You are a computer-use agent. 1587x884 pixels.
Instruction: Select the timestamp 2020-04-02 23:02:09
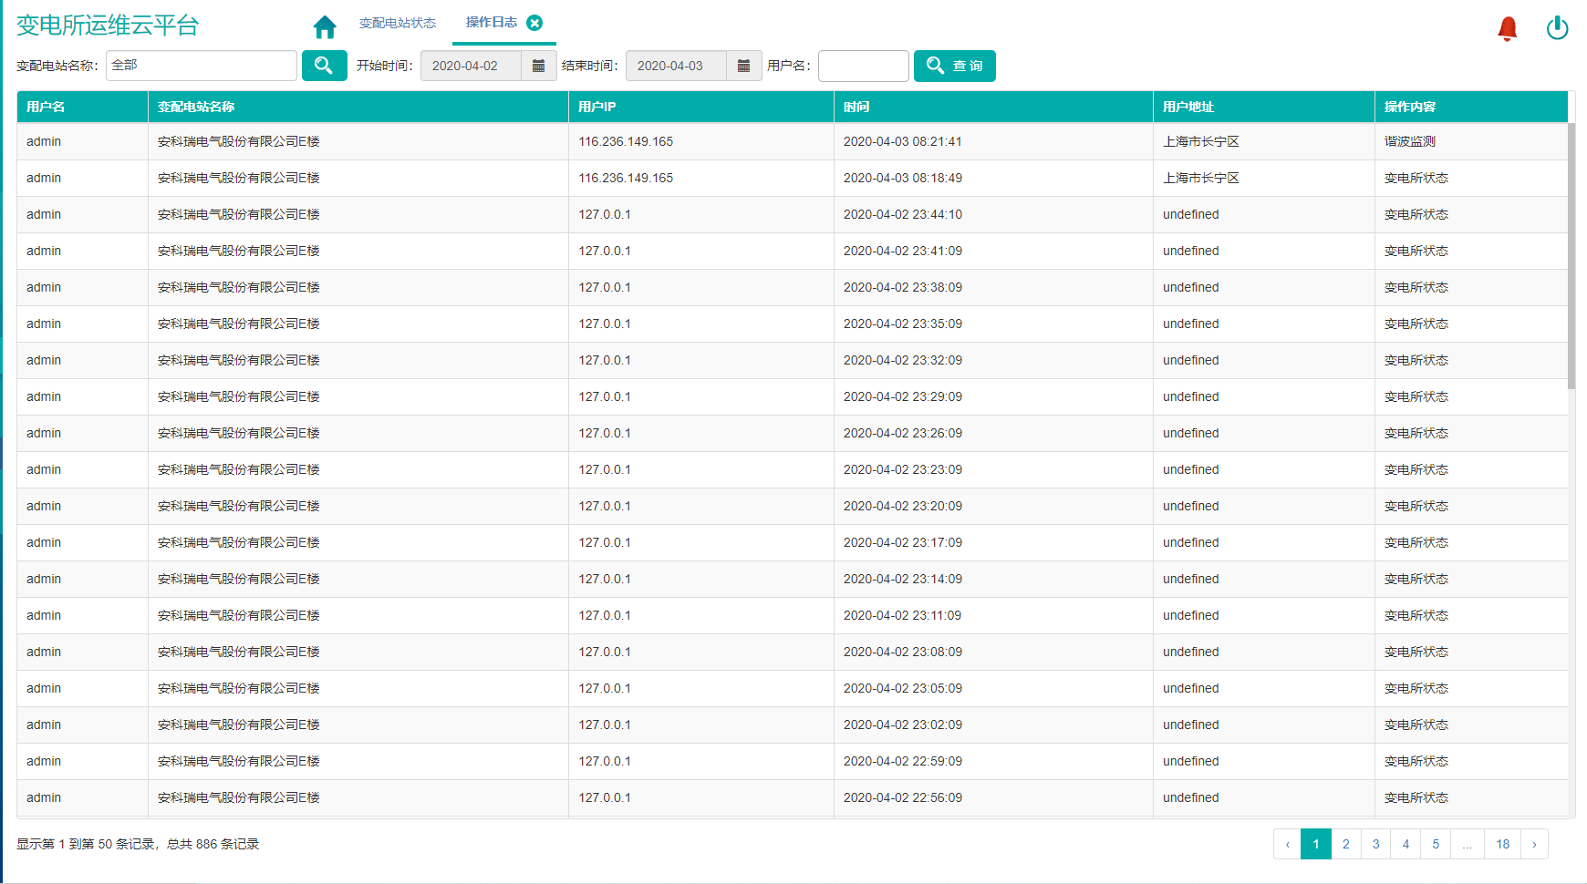pyautogui.click(x=903, y=725)
